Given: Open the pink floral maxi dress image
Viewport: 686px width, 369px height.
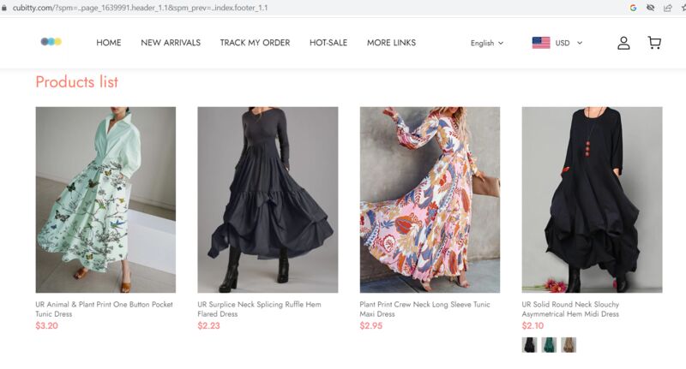Looking at the screenshot, I should click(x=430, y=199).
